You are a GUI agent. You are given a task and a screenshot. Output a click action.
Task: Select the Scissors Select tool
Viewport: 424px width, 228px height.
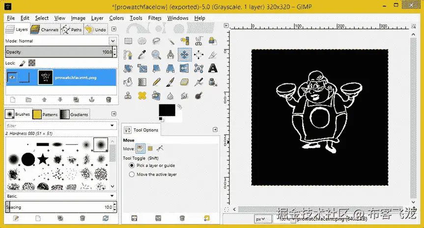[199, 41]
